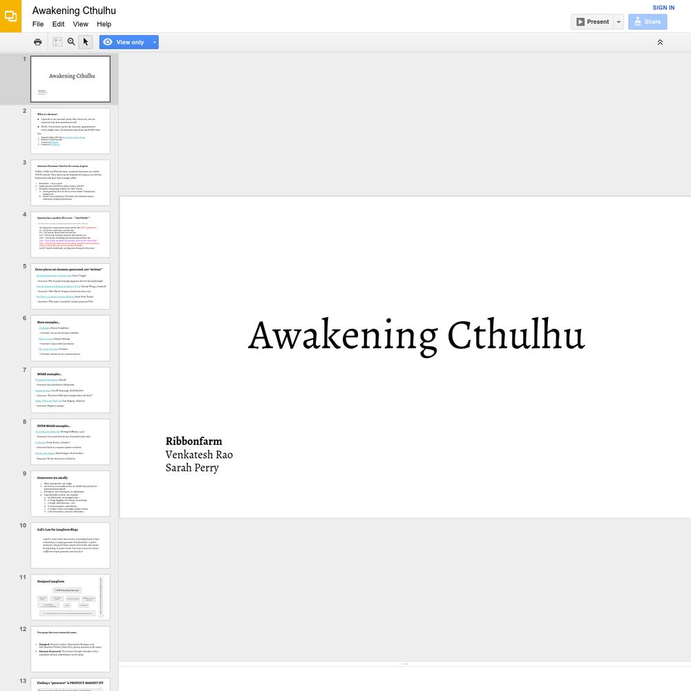
Task: Click Sarah Perry name on slide
Action: point(192,468)
